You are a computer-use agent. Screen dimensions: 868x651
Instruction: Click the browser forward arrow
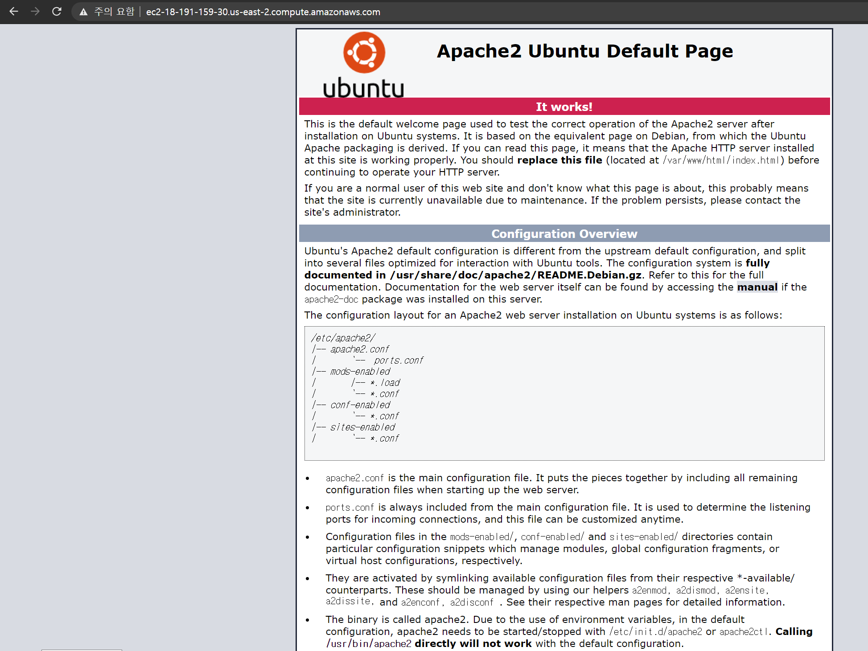pos(35,12)
